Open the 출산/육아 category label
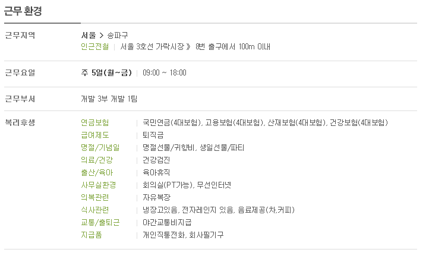Viewport: 429px width, 259px height. click(x=97, y=173)
